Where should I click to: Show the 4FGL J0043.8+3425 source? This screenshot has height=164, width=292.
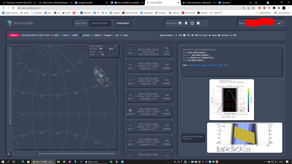coord(130,97)
